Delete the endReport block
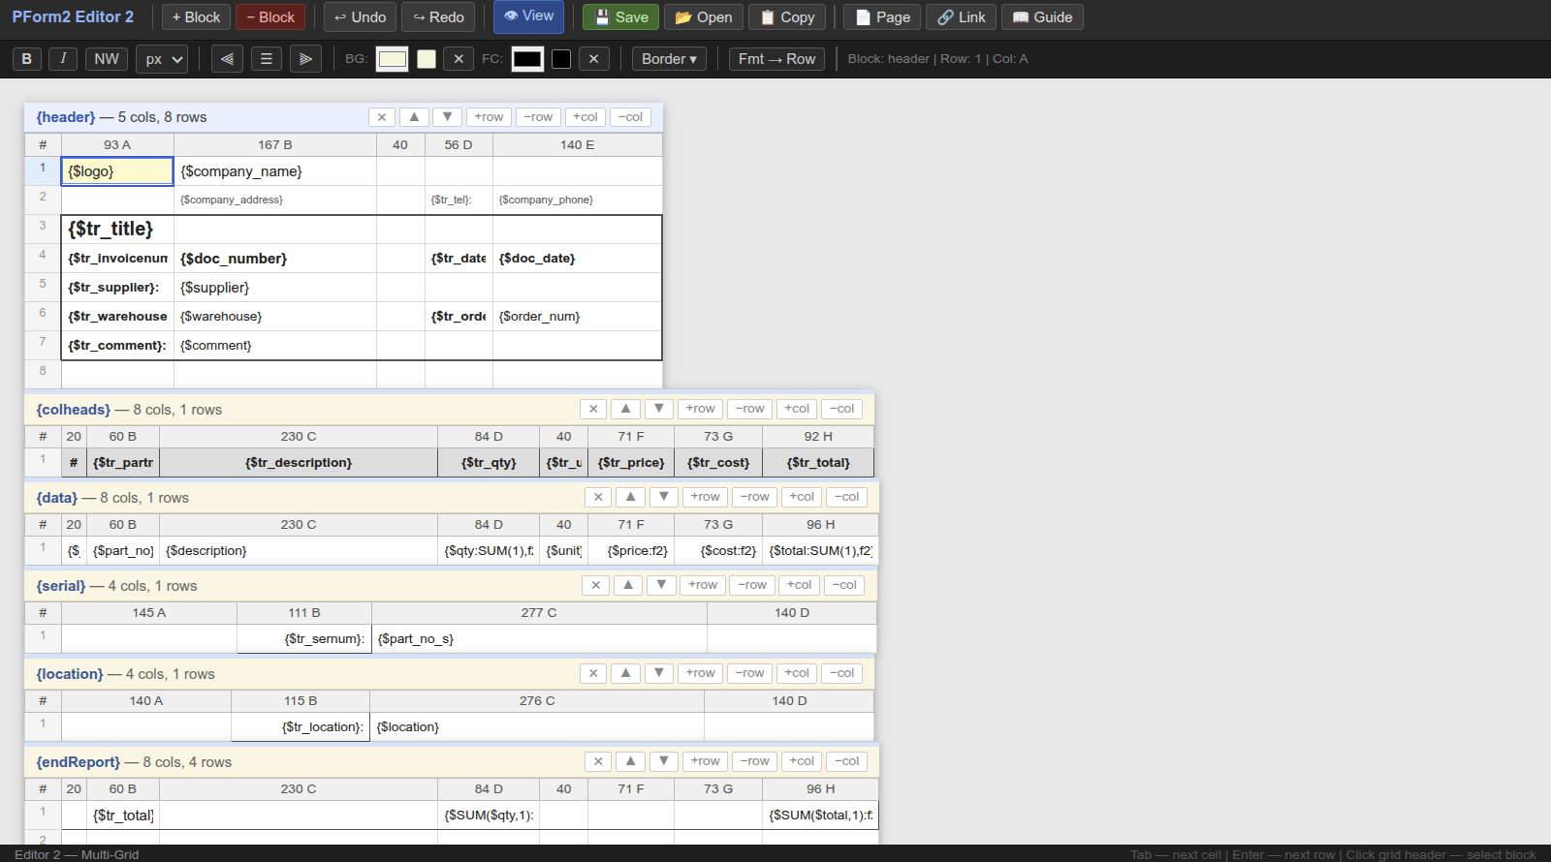Viewport: 1551px width, 862px height. tap(598, 761)
